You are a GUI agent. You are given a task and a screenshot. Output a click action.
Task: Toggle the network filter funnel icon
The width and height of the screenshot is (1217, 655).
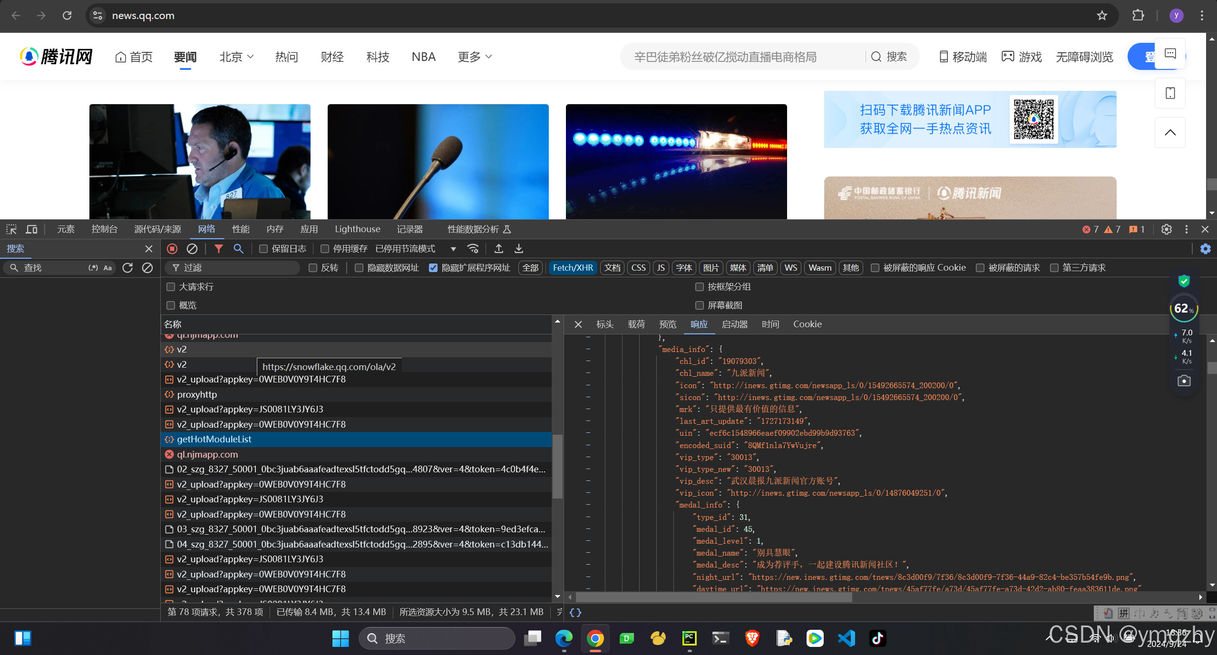click(x=218, y=249)
